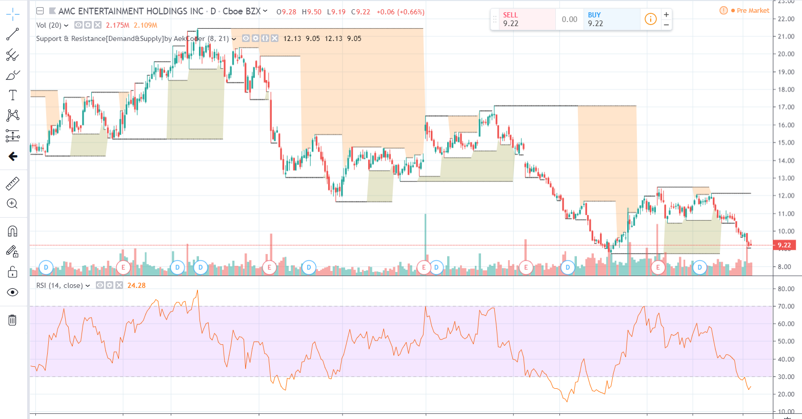The height and width of the screenshot is (419, 802).
Task: Select the Text annotation tool
Action: click(x=12, y=95)
